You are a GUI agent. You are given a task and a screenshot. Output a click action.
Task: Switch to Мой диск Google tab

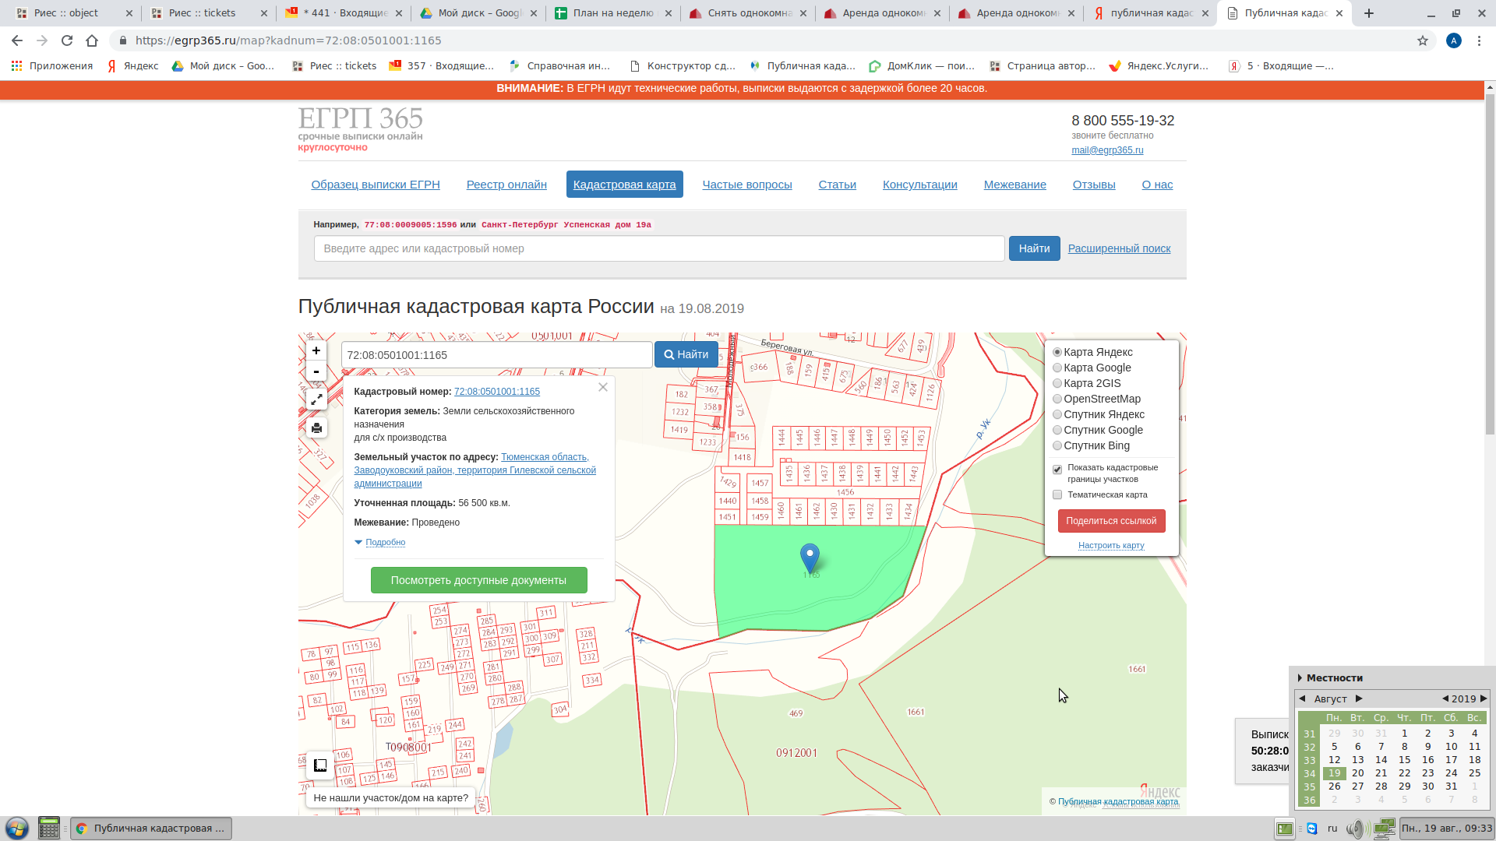480,13
